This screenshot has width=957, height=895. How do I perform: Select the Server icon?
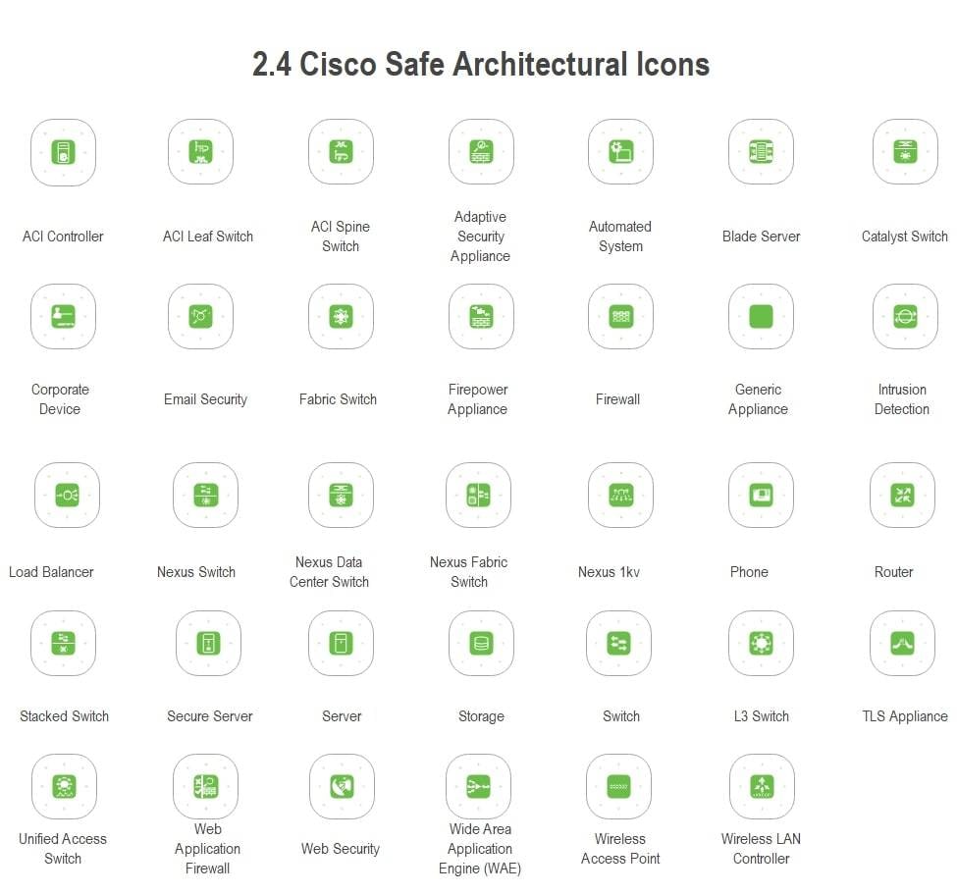(342, 643)
